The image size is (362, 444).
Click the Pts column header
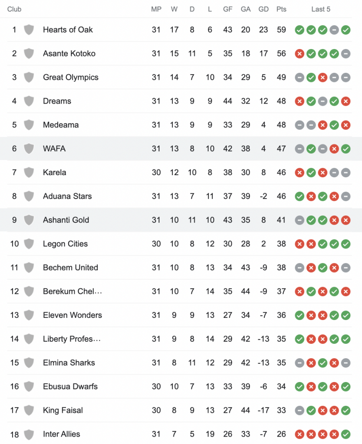point(281,9)
